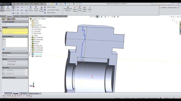This screenshot has height=101, width=181.
Task: Toggle the Infinite length checkbox
Action: tap(6, 64)
